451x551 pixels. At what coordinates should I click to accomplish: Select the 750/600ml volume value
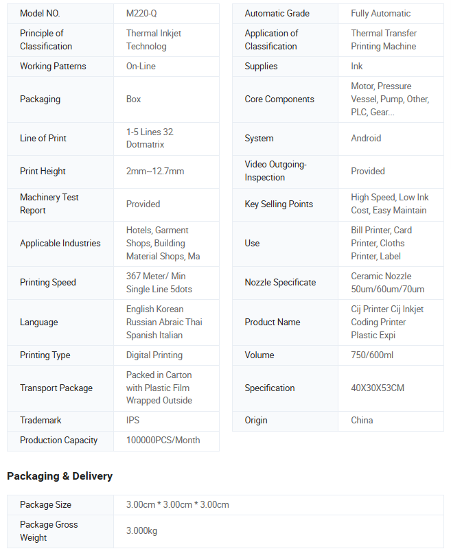coord(372,355)
